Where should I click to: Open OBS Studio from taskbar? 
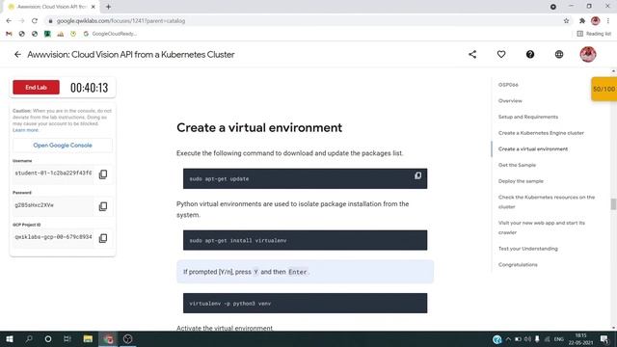128,338
